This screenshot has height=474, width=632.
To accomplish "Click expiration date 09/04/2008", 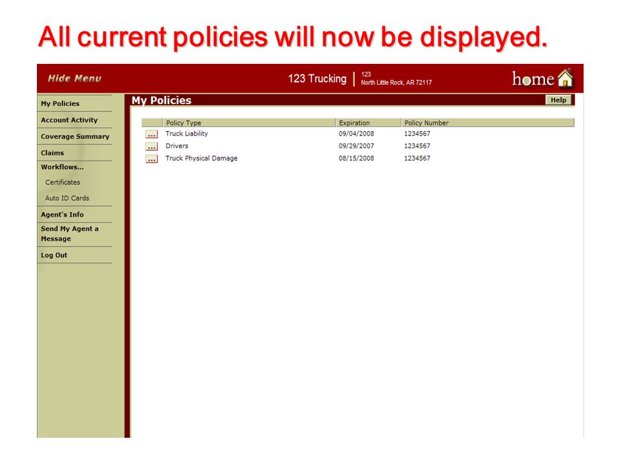I will [356, 134].
